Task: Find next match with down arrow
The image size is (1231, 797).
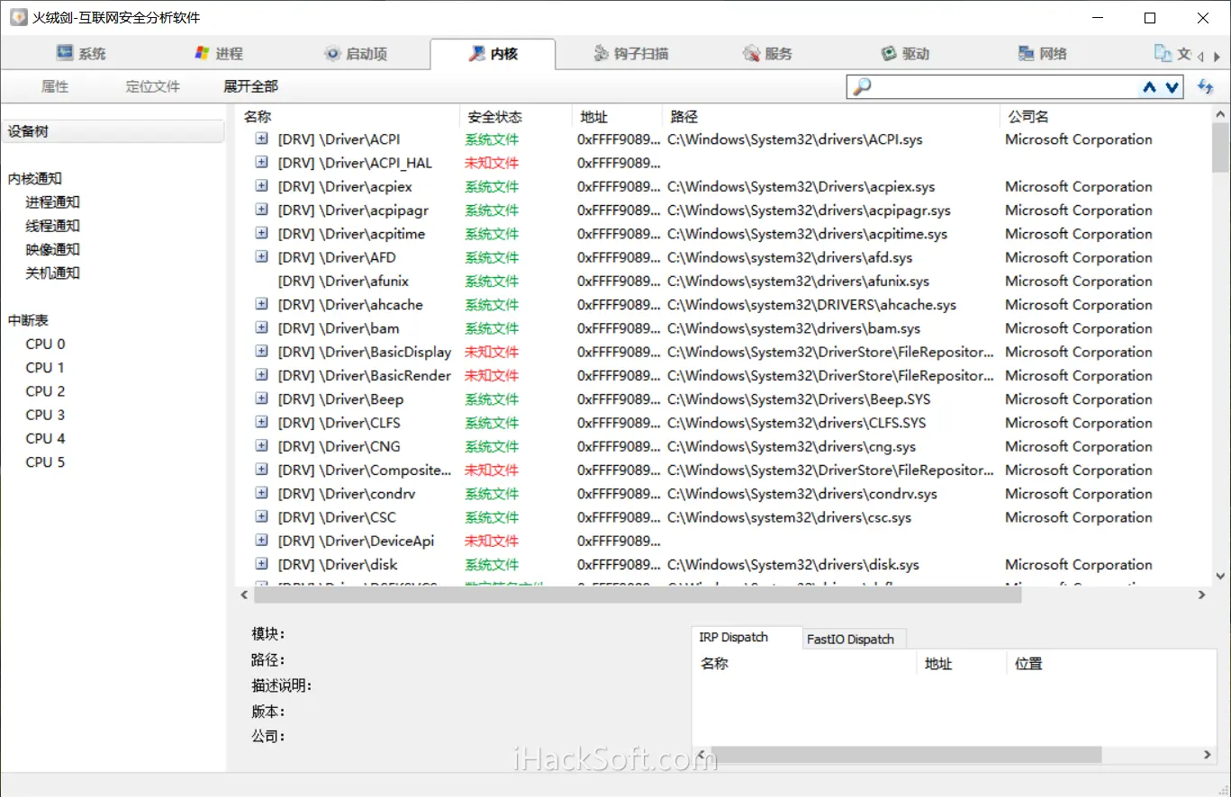Action: [x=1172, y=87]
